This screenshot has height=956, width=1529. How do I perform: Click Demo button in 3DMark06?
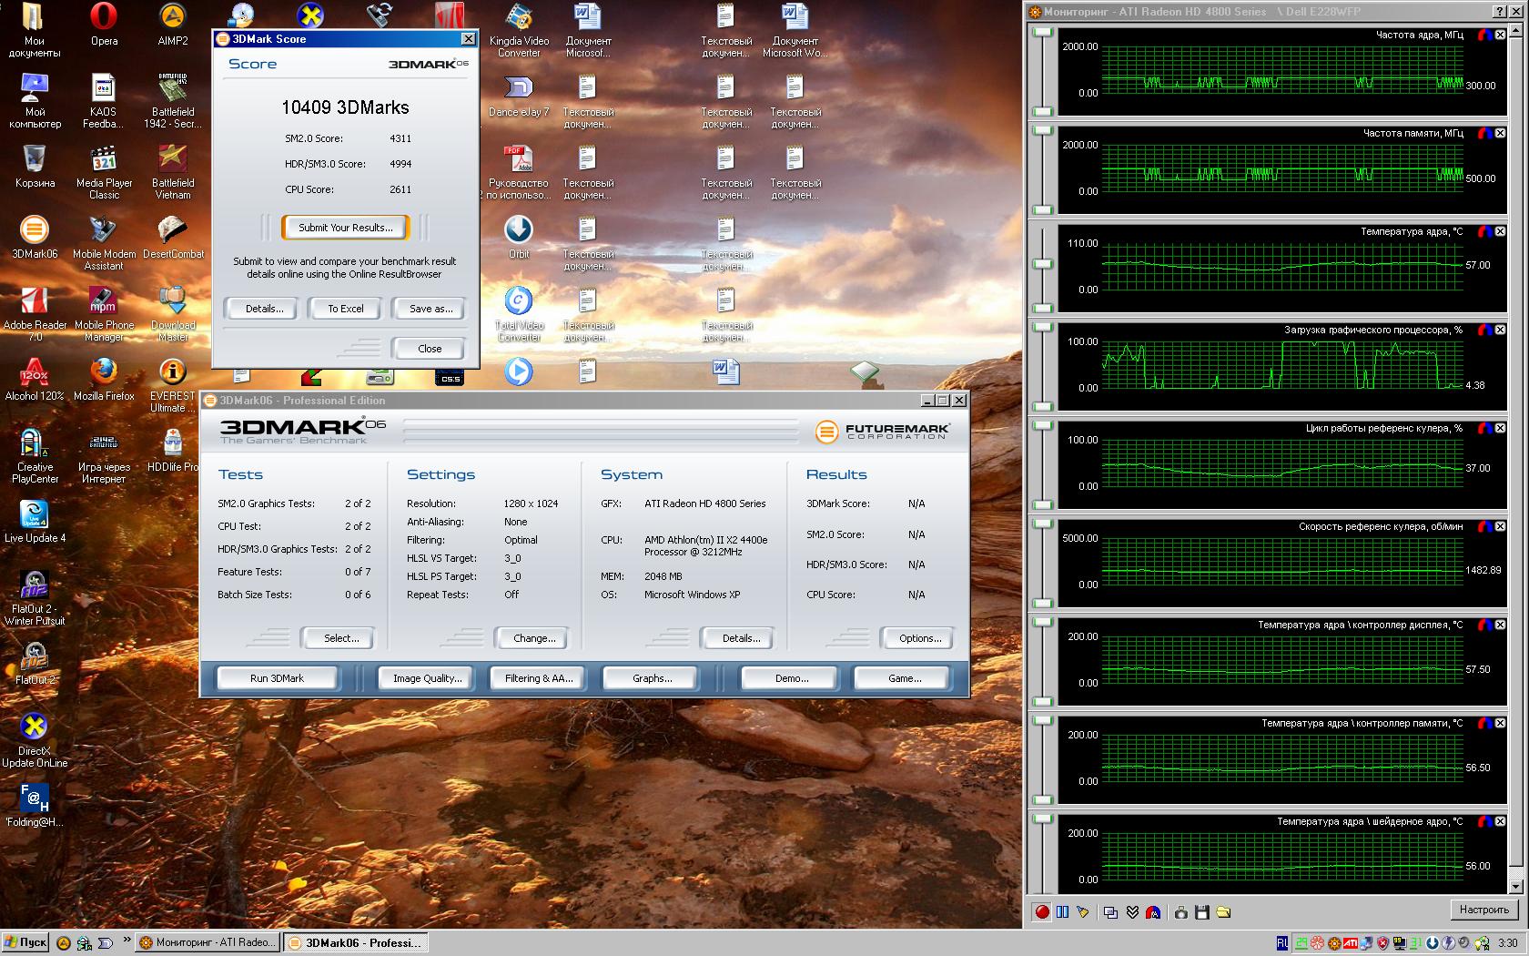click(791, 678)
